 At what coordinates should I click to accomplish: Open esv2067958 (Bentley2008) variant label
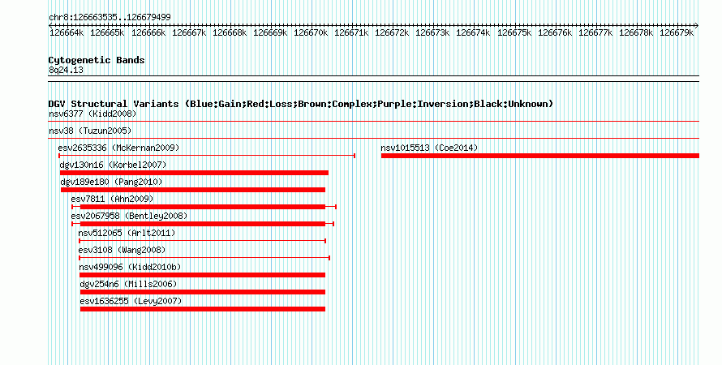pyautogui.click(x=129, y=216)
